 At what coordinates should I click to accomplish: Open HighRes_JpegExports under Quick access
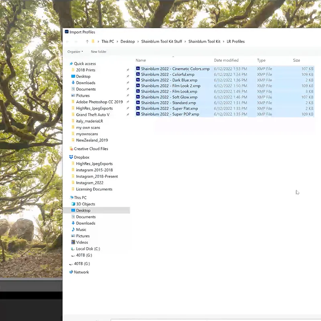[x=94, y=108]
